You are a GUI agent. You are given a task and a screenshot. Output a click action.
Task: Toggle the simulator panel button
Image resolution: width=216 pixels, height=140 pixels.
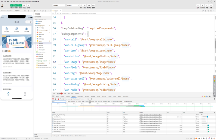[12, 5]
